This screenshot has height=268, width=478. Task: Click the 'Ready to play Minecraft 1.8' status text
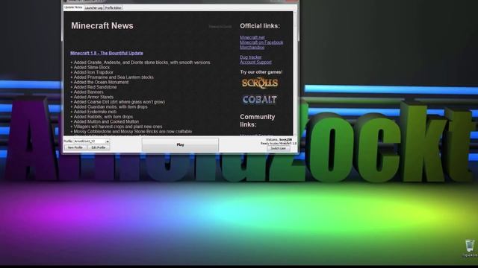pyautogui.click(x=279, y=143)
